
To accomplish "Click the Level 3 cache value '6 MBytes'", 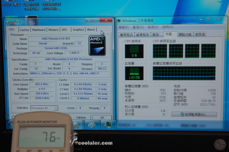I will (83, 98).
